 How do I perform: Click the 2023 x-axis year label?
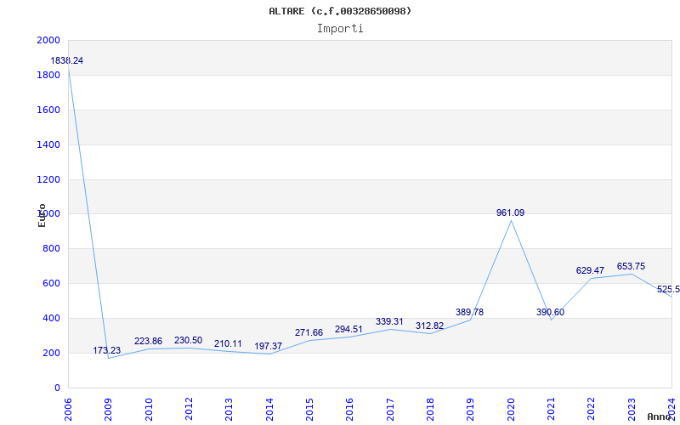coord(632,408)
